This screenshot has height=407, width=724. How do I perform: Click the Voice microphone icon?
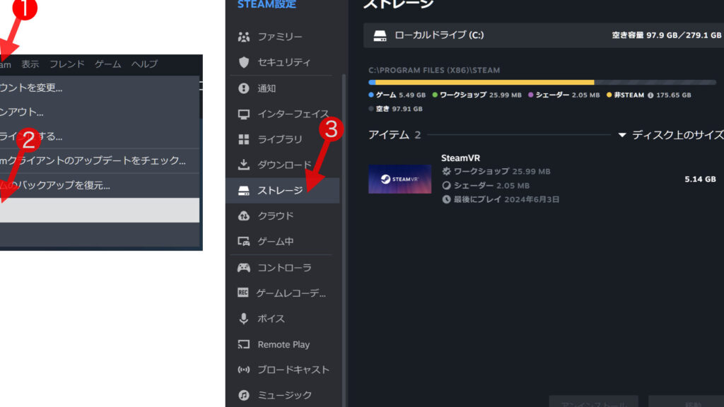pos(244,319)
